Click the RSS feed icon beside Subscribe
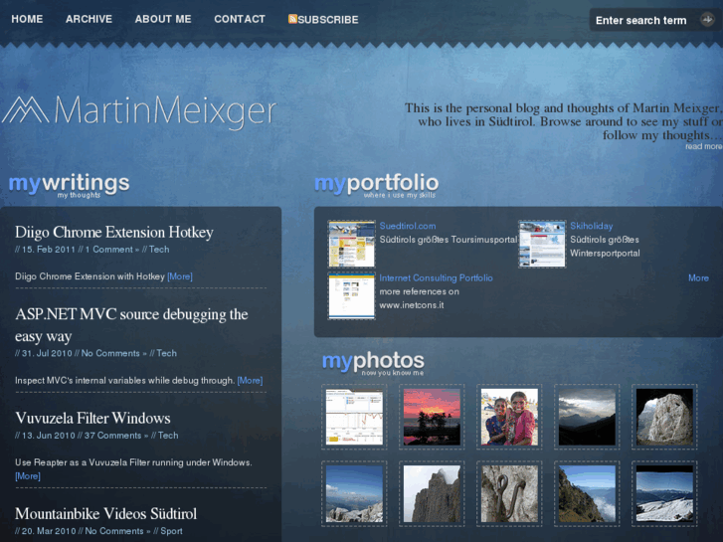The image size is (723, 542). [292, 19]
